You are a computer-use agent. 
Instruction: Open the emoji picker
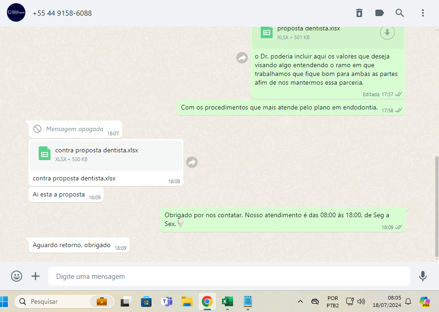pyautogui.click(x=17, y=276)
